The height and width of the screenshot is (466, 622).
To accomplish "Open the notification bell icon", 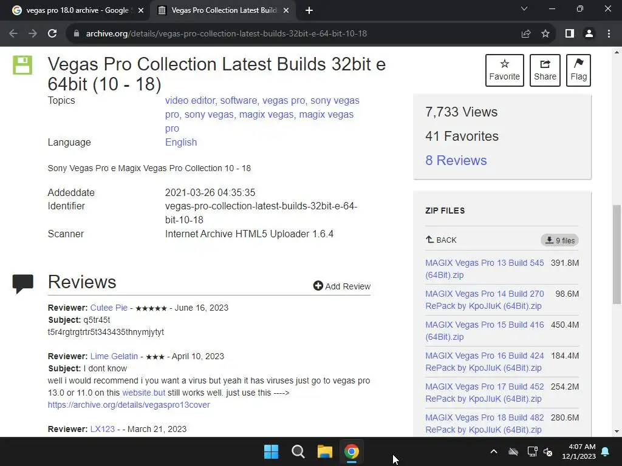I will click(x=606, y=451).
